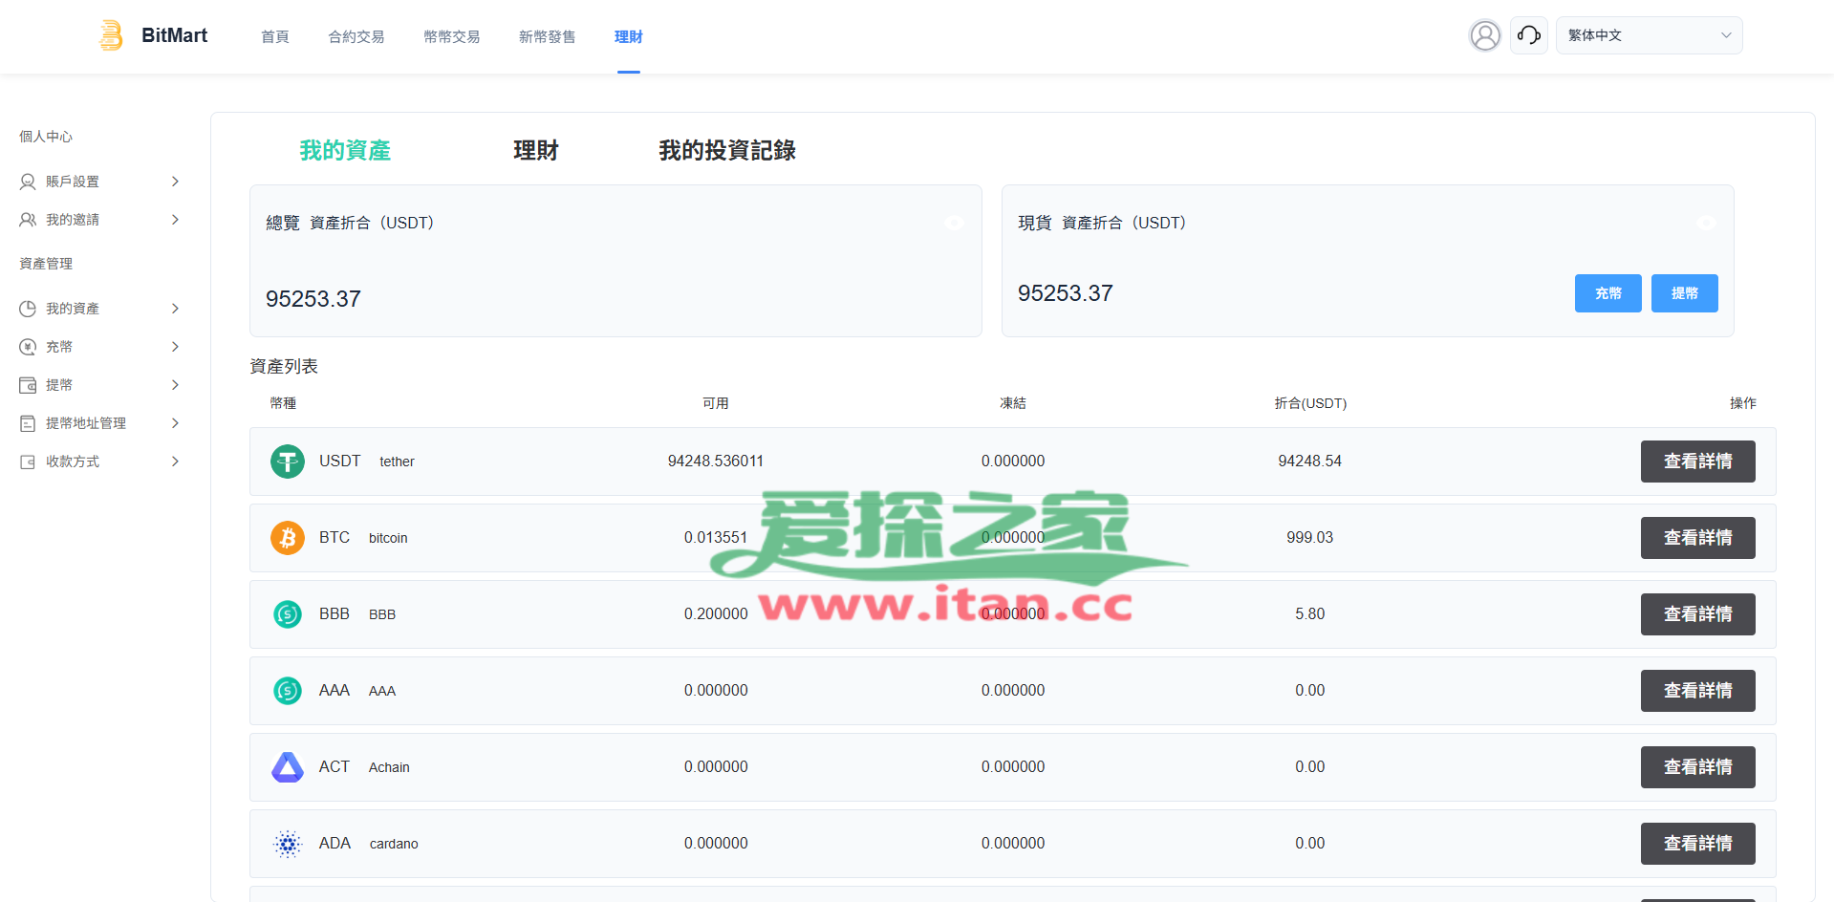Click the USDT tether coin icon
The height and width of the screenshot is (902, 1834).
pos(287,462)
